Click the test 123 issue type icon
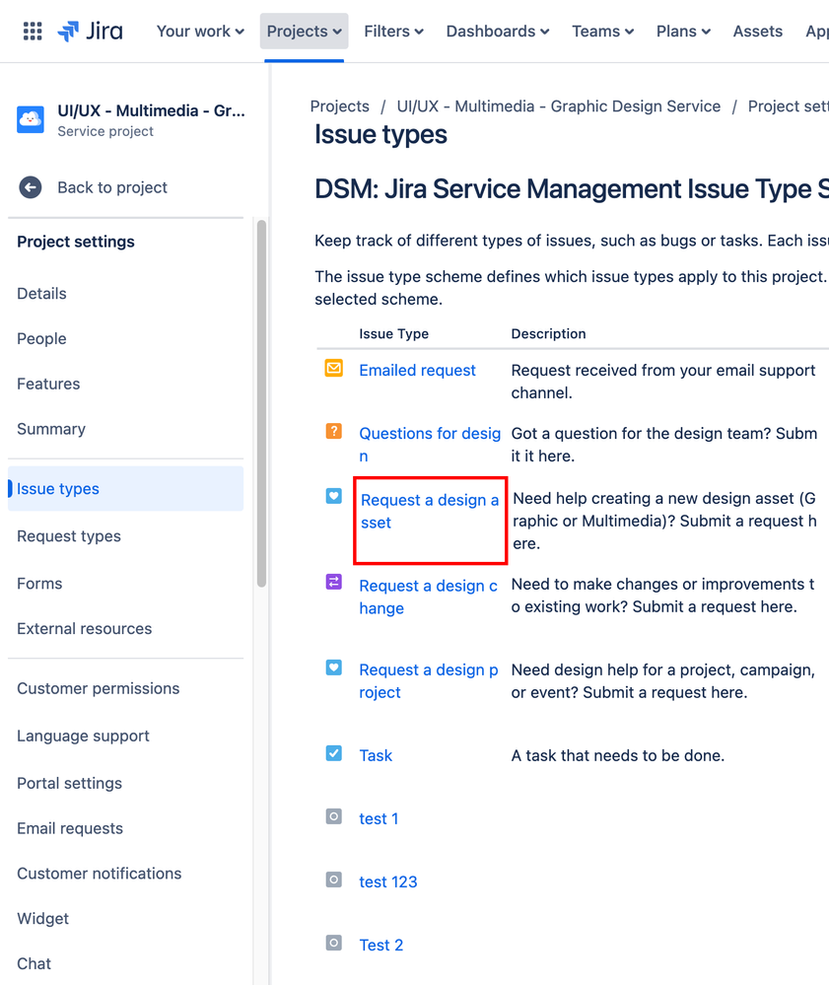 (333, 879)
